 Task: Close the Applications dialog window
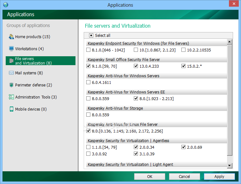click(x=234, y=3)
